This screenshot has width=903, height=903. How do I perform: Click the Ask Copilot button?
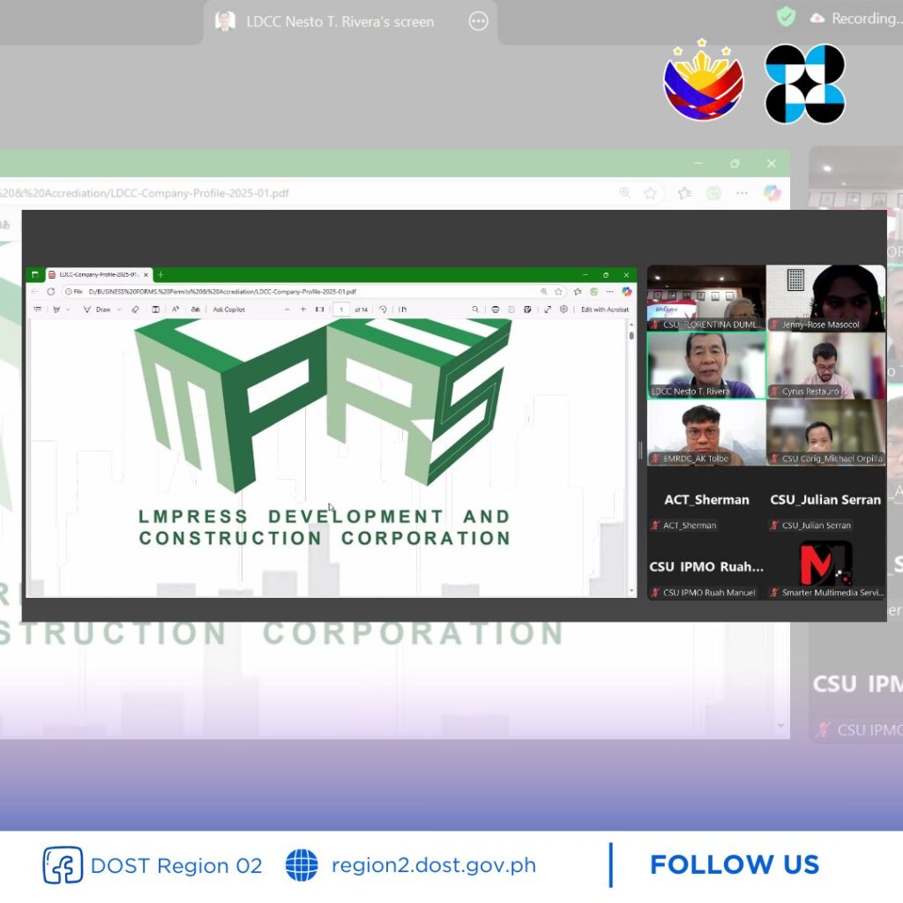coord(228,310)
